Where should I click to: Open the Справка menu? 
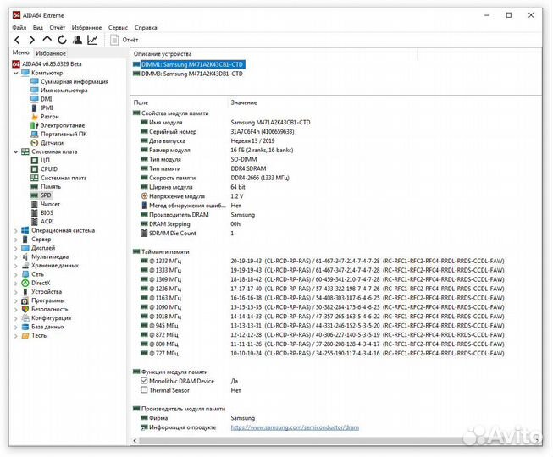click(x=146, y=27)
